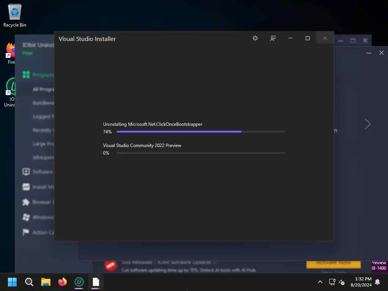Open the Windows Apps icon in IObit sidebar

(x=26, y=217)
